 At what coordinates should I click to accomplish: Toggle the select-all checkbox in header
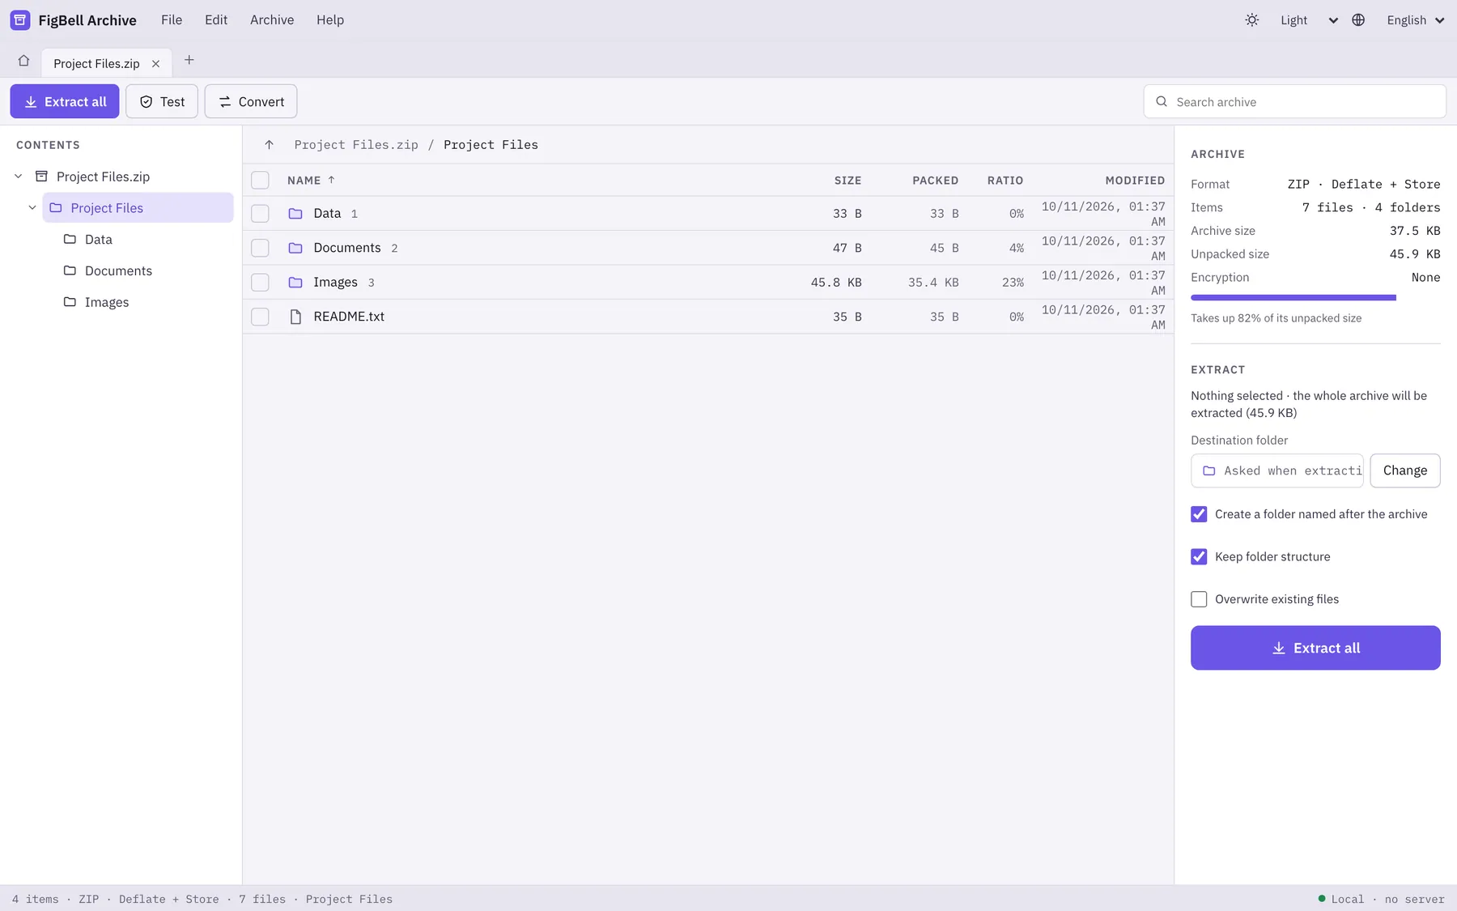coord(260,180)
